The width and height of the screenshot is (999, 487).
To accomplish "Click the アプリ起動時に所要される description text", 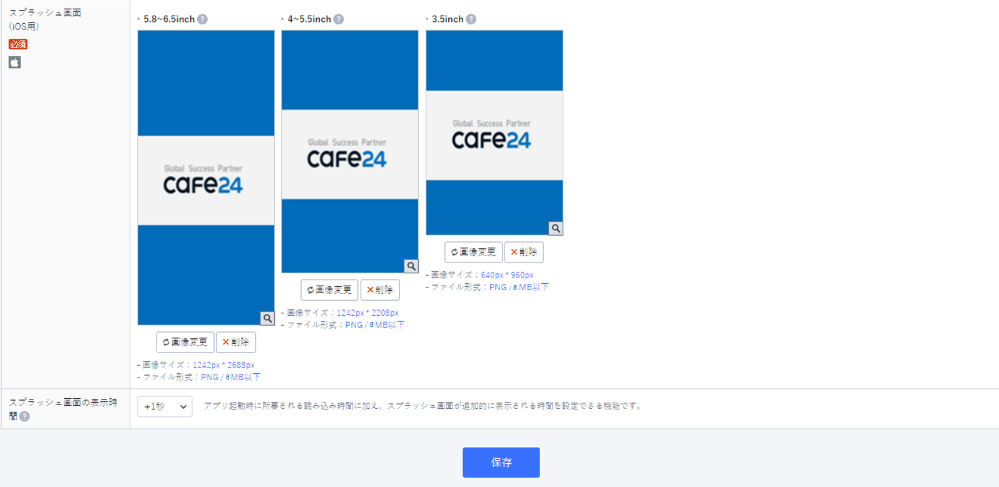I will pyautogui.click(x=423, y=406).
